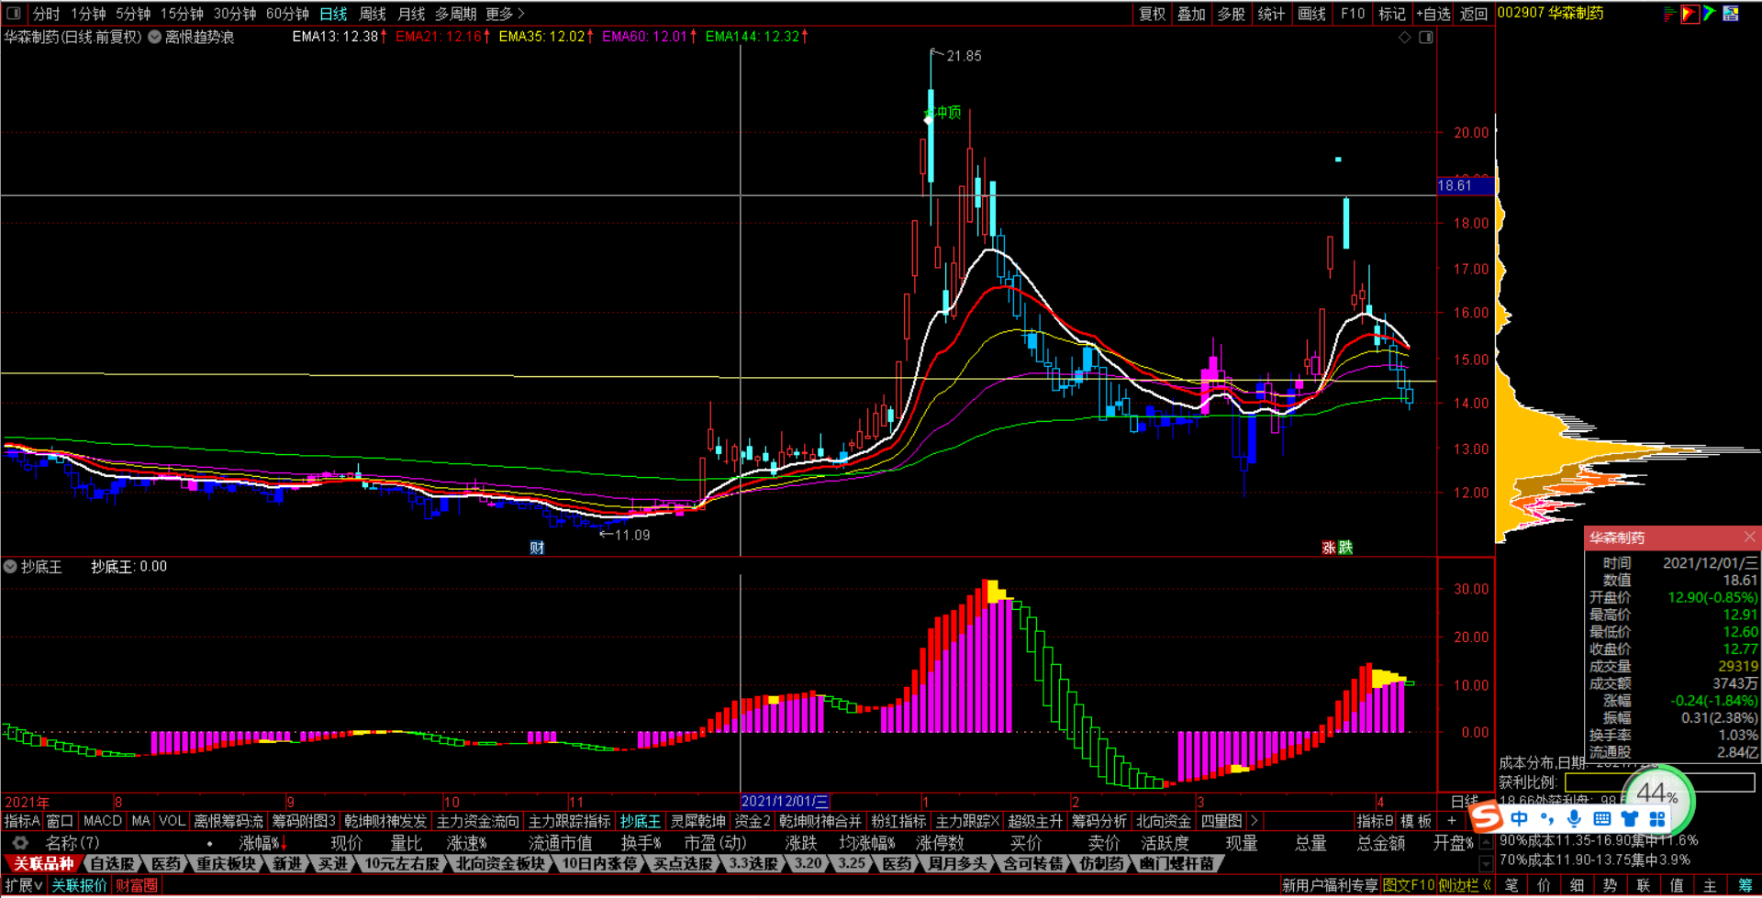Viewport: 1762px width, 898px height.
Task: Open the 多周期 view
Action: (x=455, y=14)
